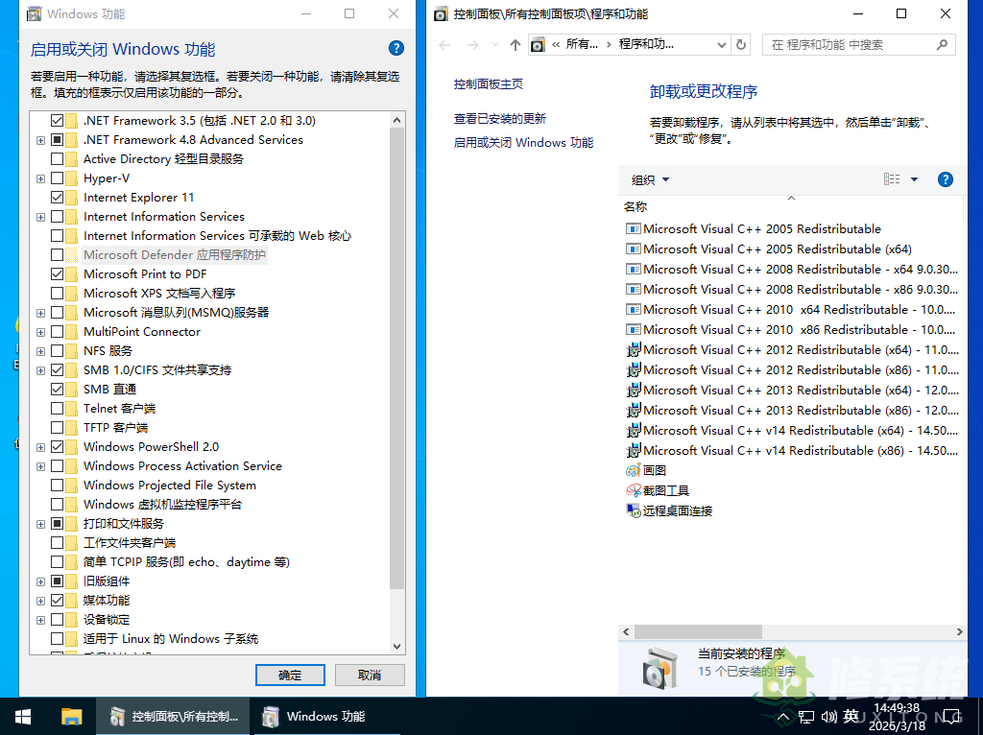Enable the Telnet 客户端 checkbox
Image resolution: width=983 pixels, height=735 pixels.
(x=58, y=409)
